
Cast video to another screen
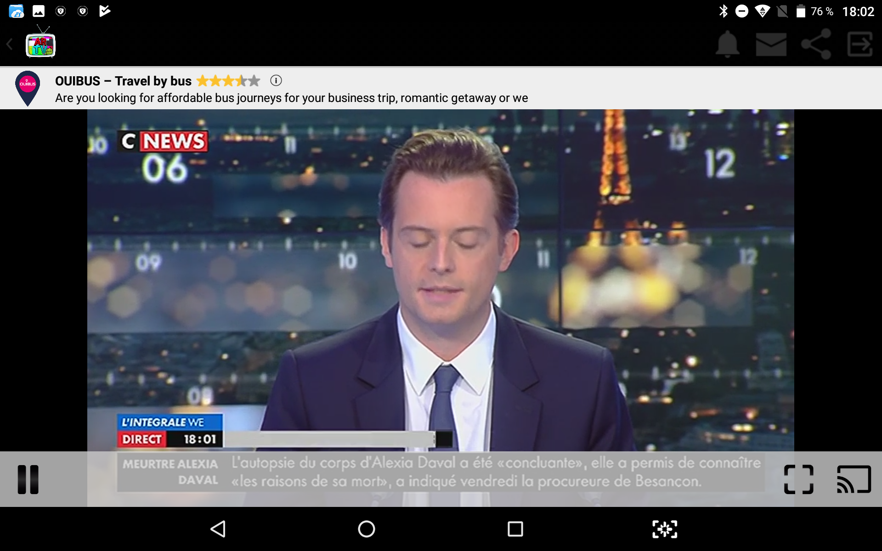point(854,479)
